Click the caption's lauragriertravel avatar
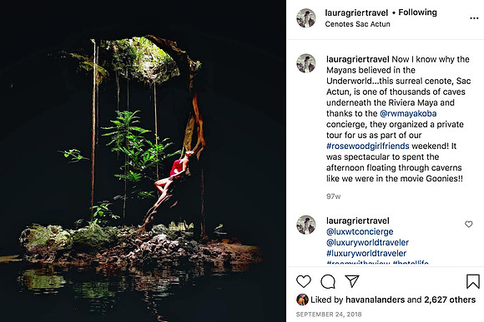This screenshot has width=484, height=322. point(306,63)
